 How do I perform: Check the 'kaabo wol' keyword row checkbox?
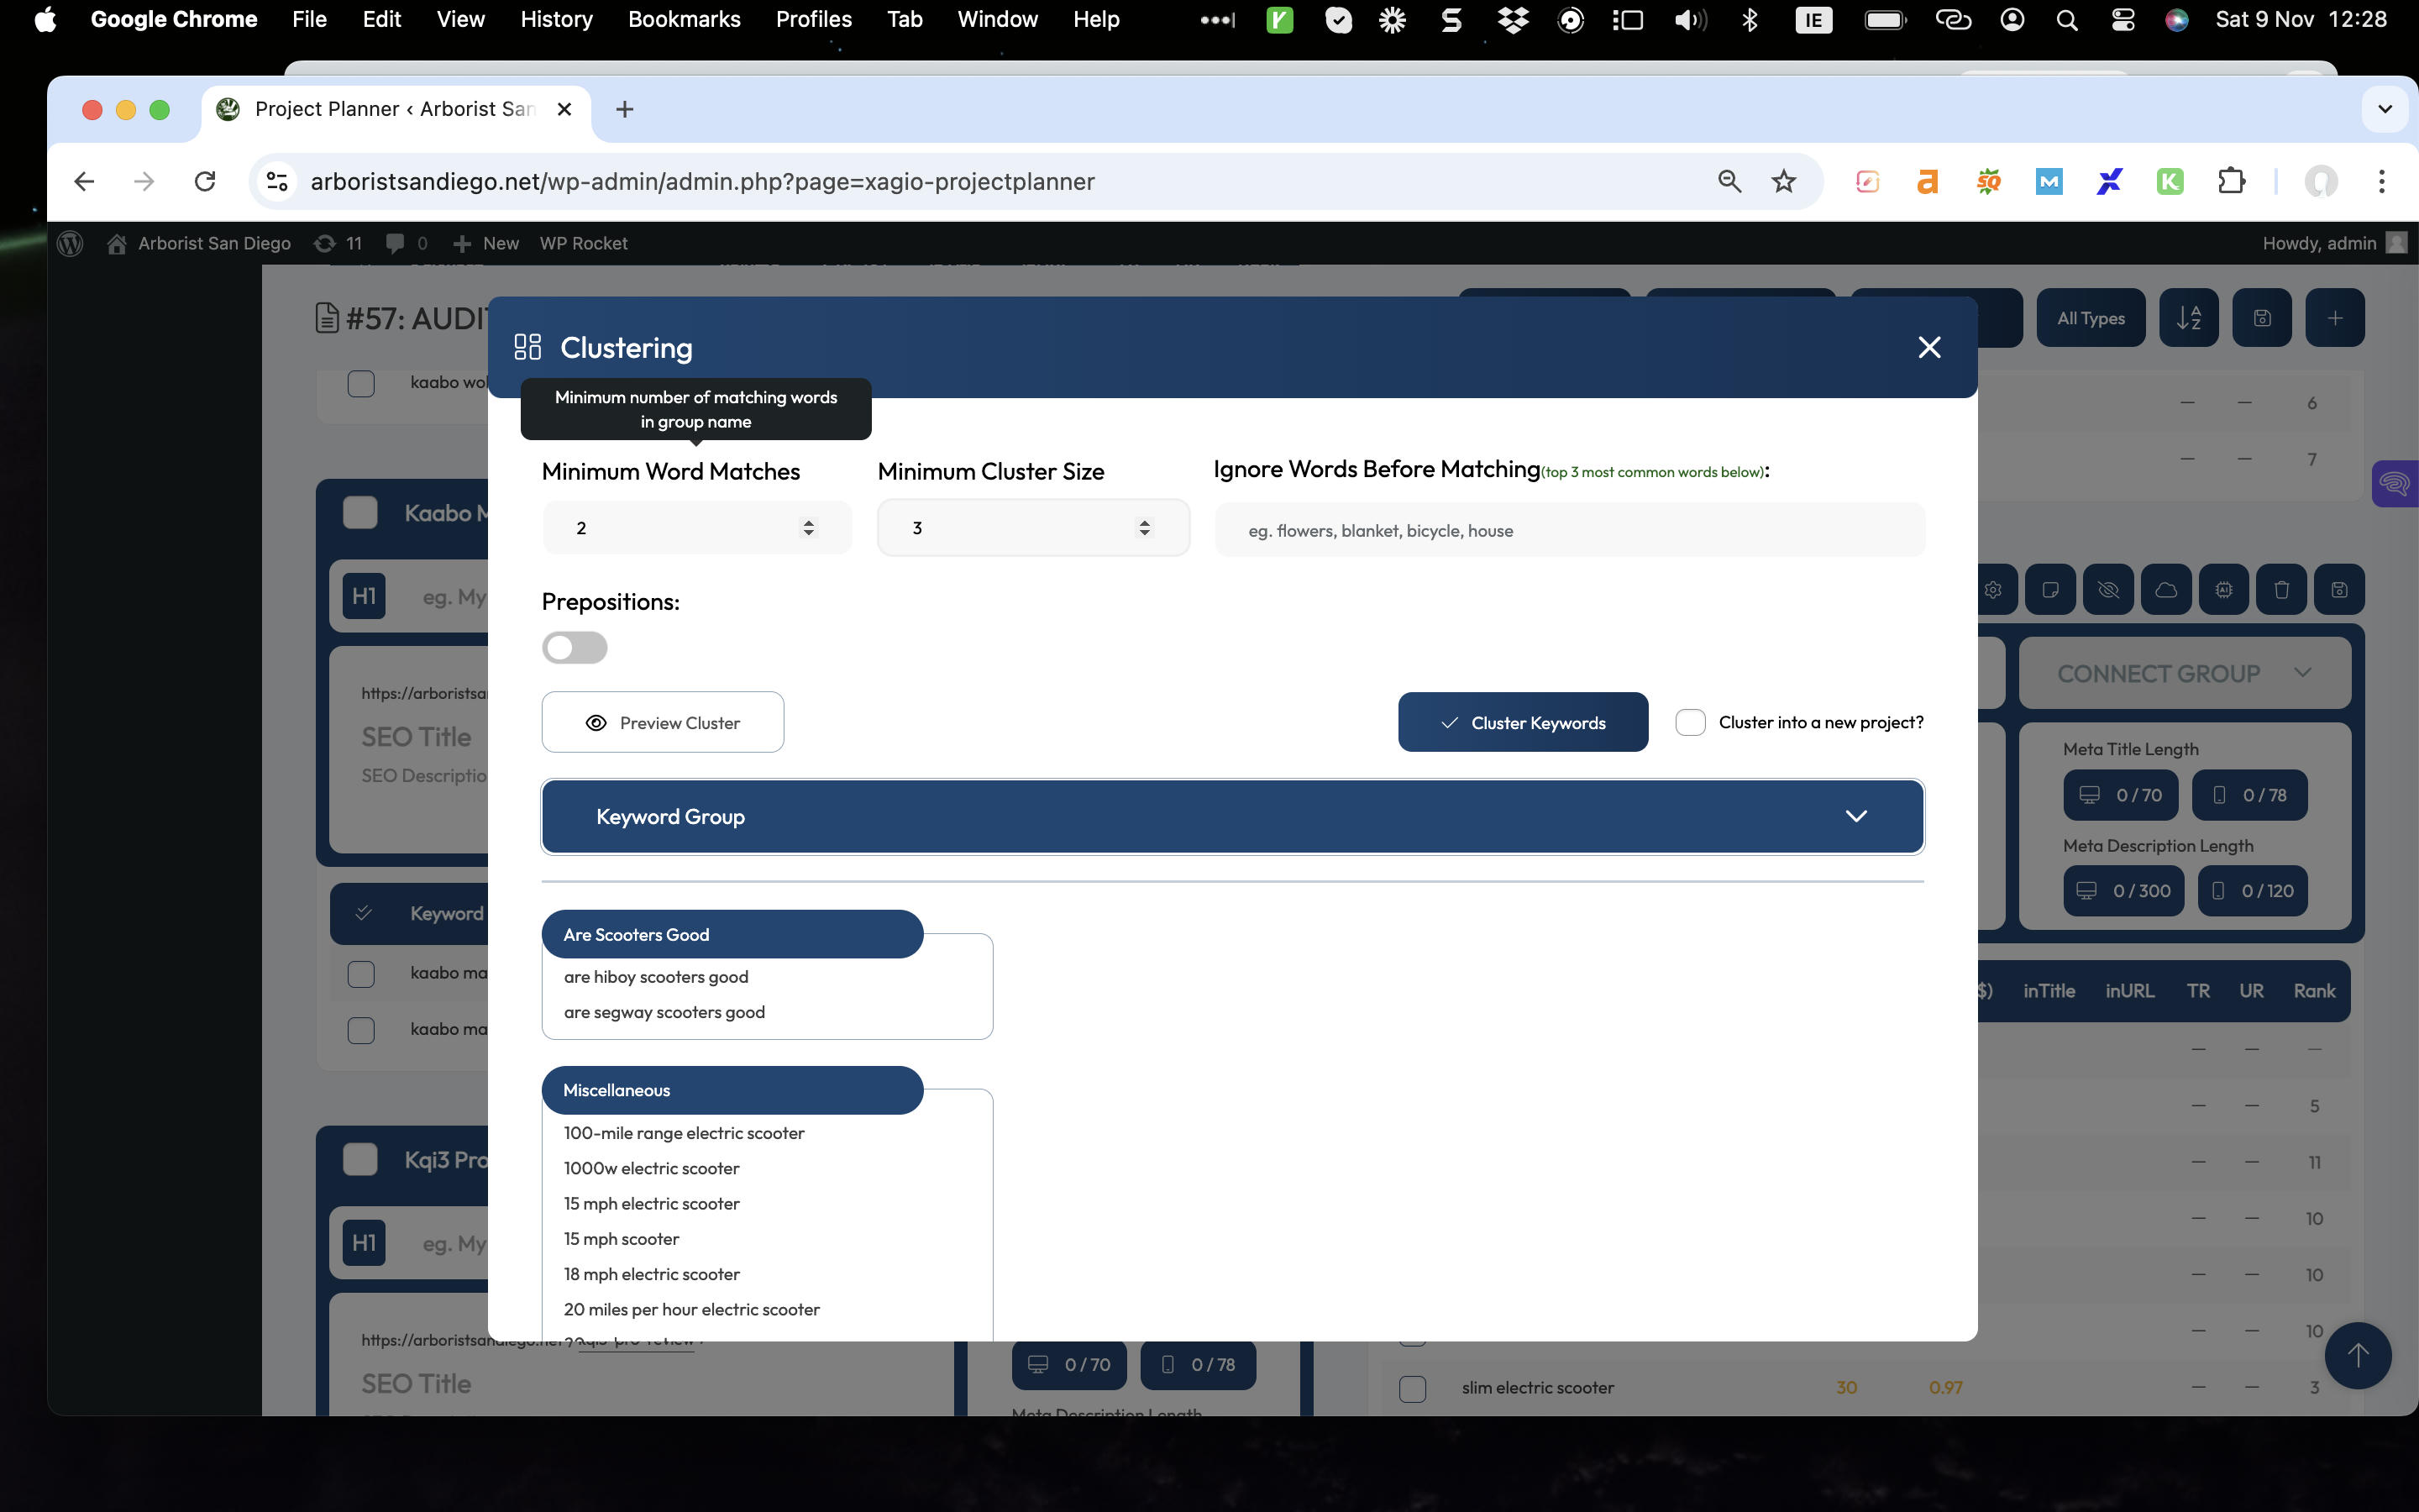coord(361,383)
